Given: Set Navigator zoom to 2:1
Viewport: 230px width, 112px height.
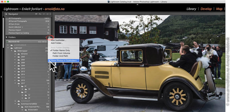Looking at the screenshot, I should tap(47, 14).
